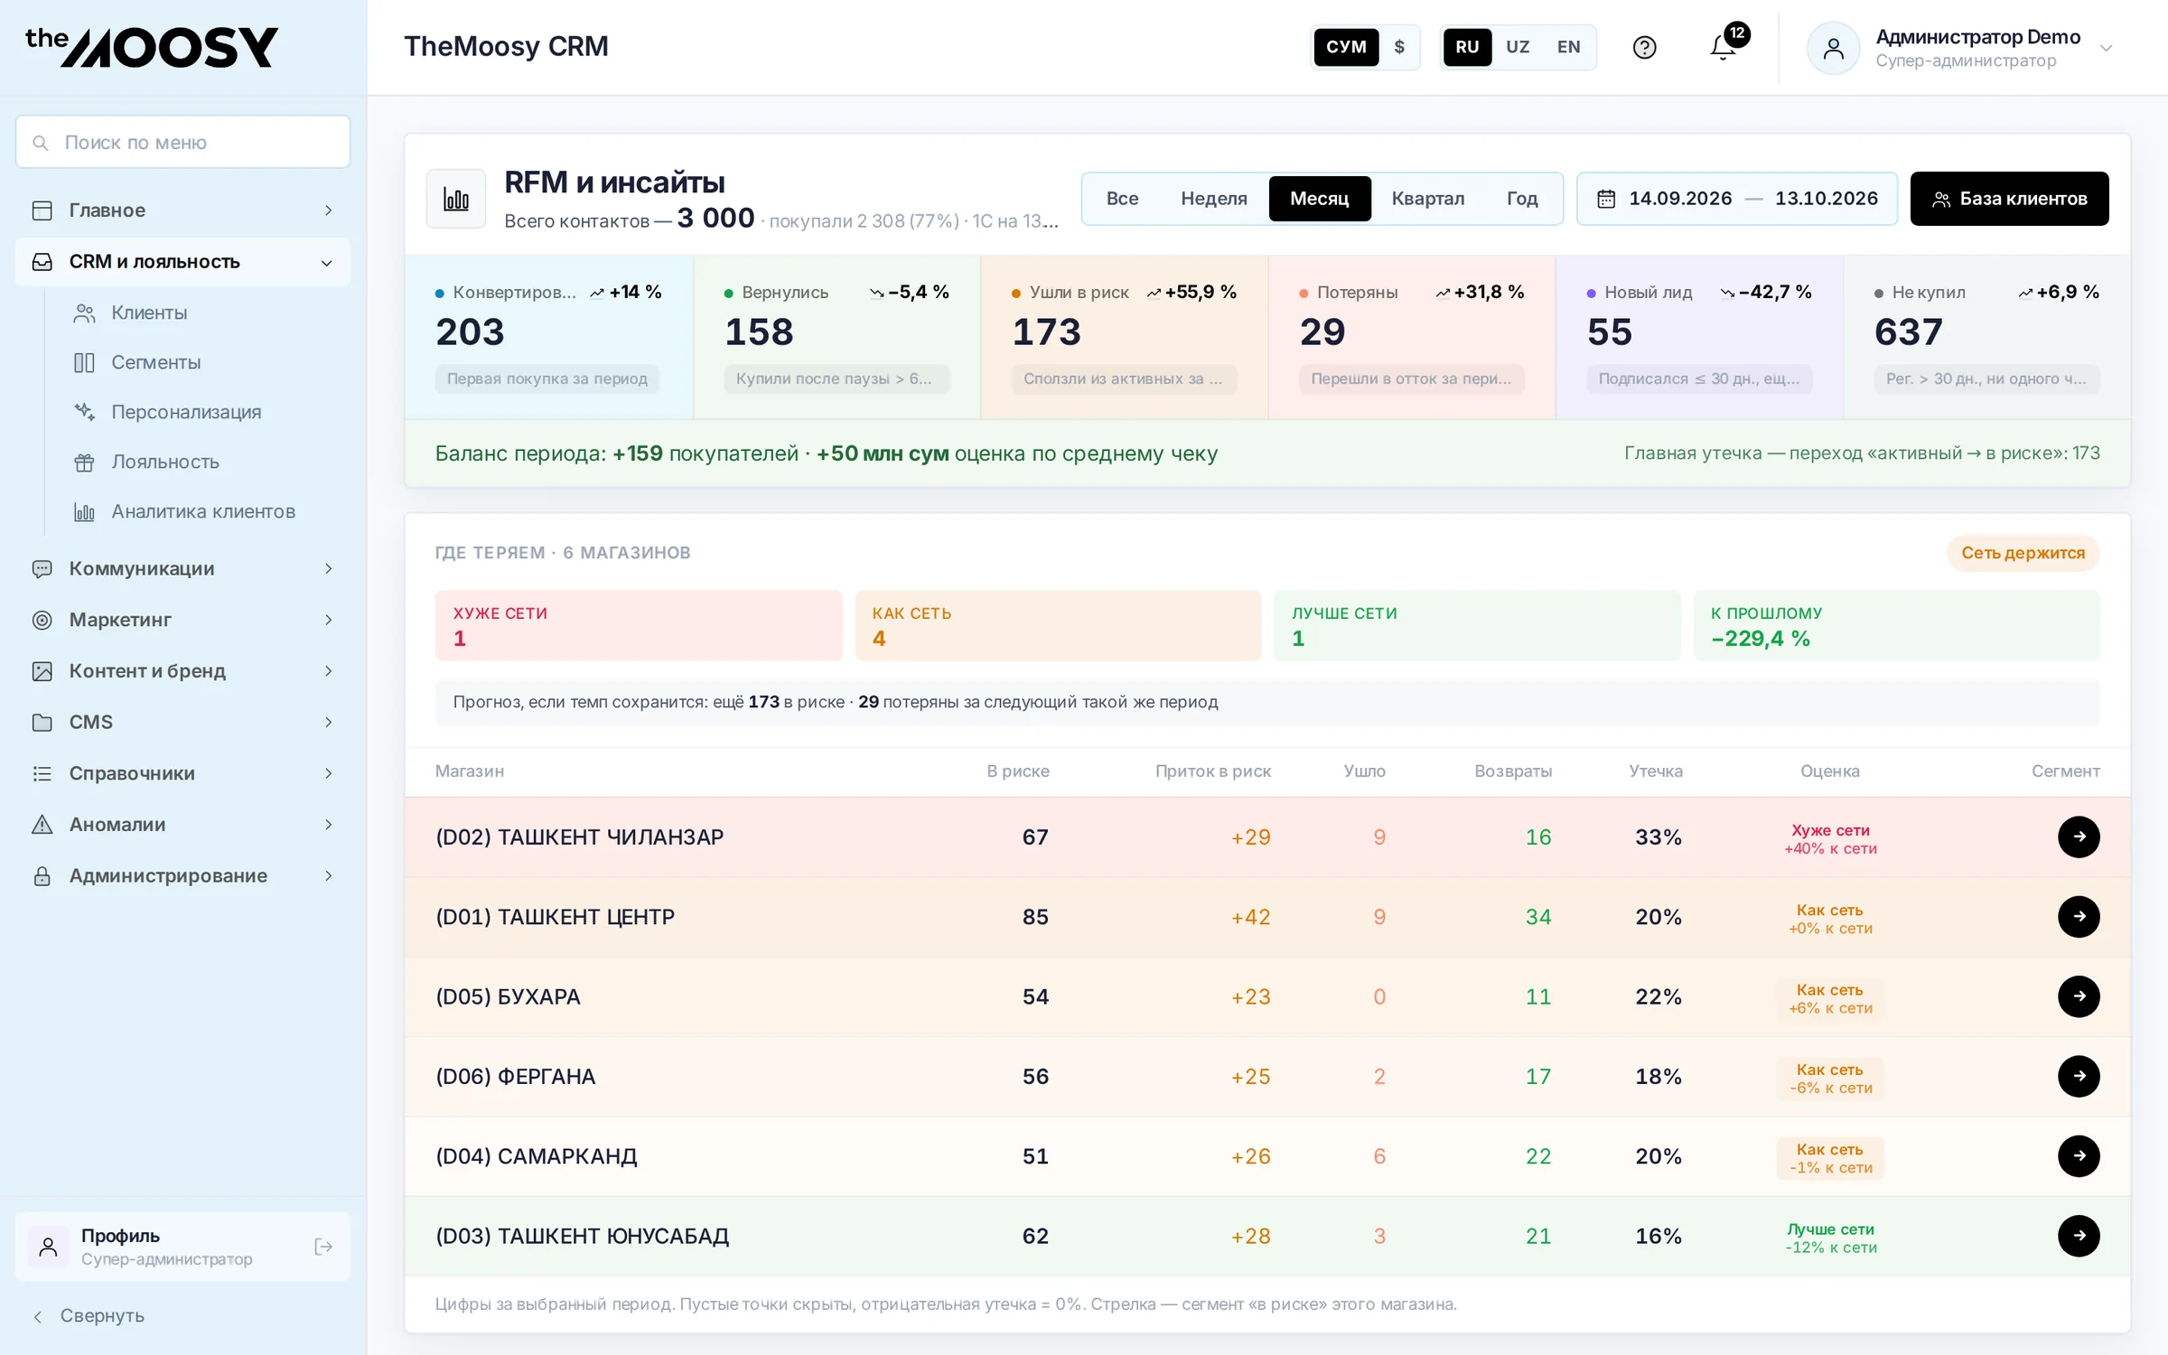Viewport: 2168px width, 1355px height.
Task: Open ЮНУСАБАД store segment arrow
Action: (2079, 1236)
